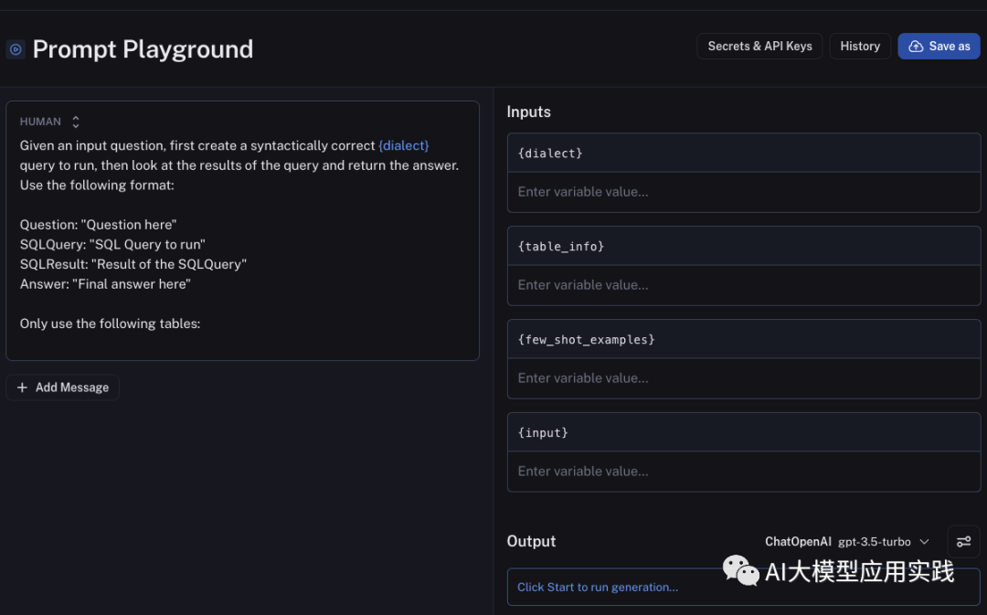Click the {input} variable label

click(x=543, y=432)
